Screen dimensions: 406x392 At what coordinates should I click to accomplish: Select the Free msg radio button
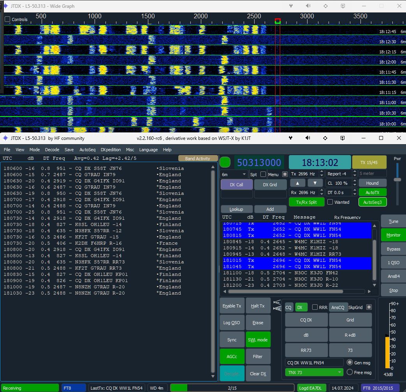pos(350,372)
